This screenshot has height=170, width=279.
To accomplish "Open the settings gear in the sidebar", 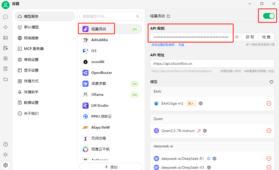I will pyautogui.click(x=5, y=165).
